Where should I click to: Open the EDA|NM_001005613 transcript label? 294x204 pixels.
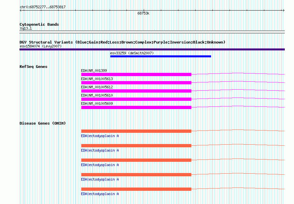pos(97,79)
